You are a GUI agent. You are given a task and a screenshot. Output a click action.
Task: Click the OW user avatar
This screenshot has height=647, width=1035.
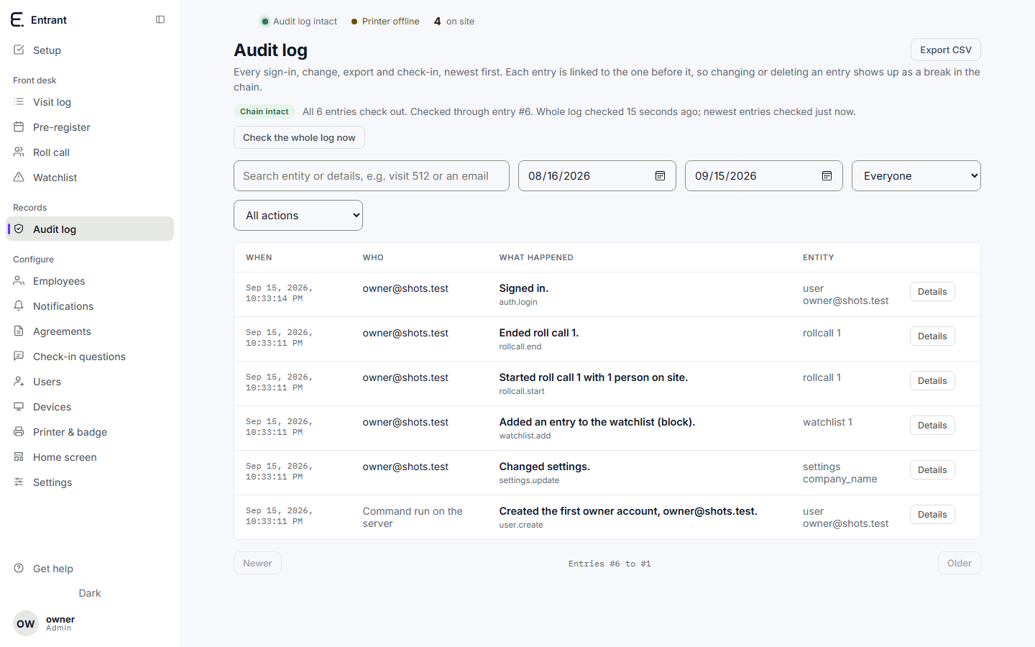pos(26,623)
